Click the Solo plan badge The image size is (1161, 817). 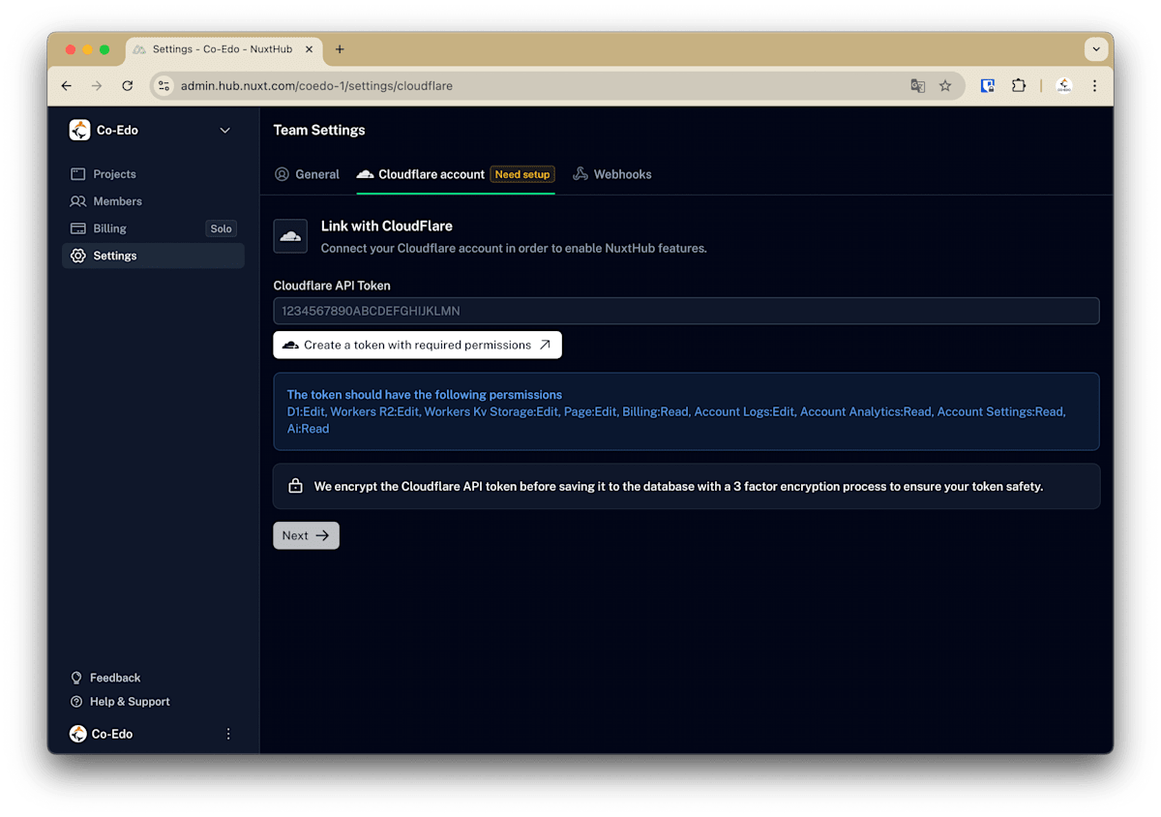pyautogui.click(x=222, y=229)
